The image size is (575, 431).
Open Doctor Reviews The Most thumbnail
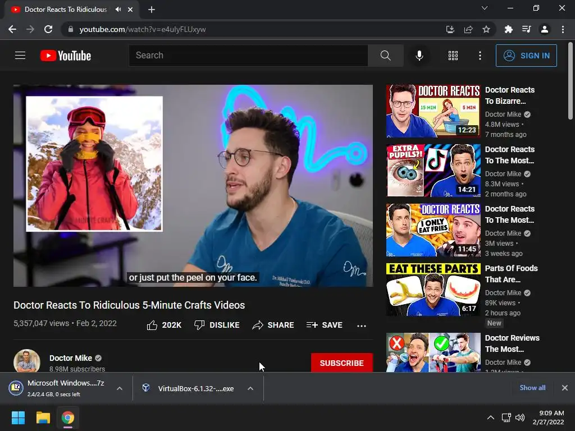(x=433, y=352)
